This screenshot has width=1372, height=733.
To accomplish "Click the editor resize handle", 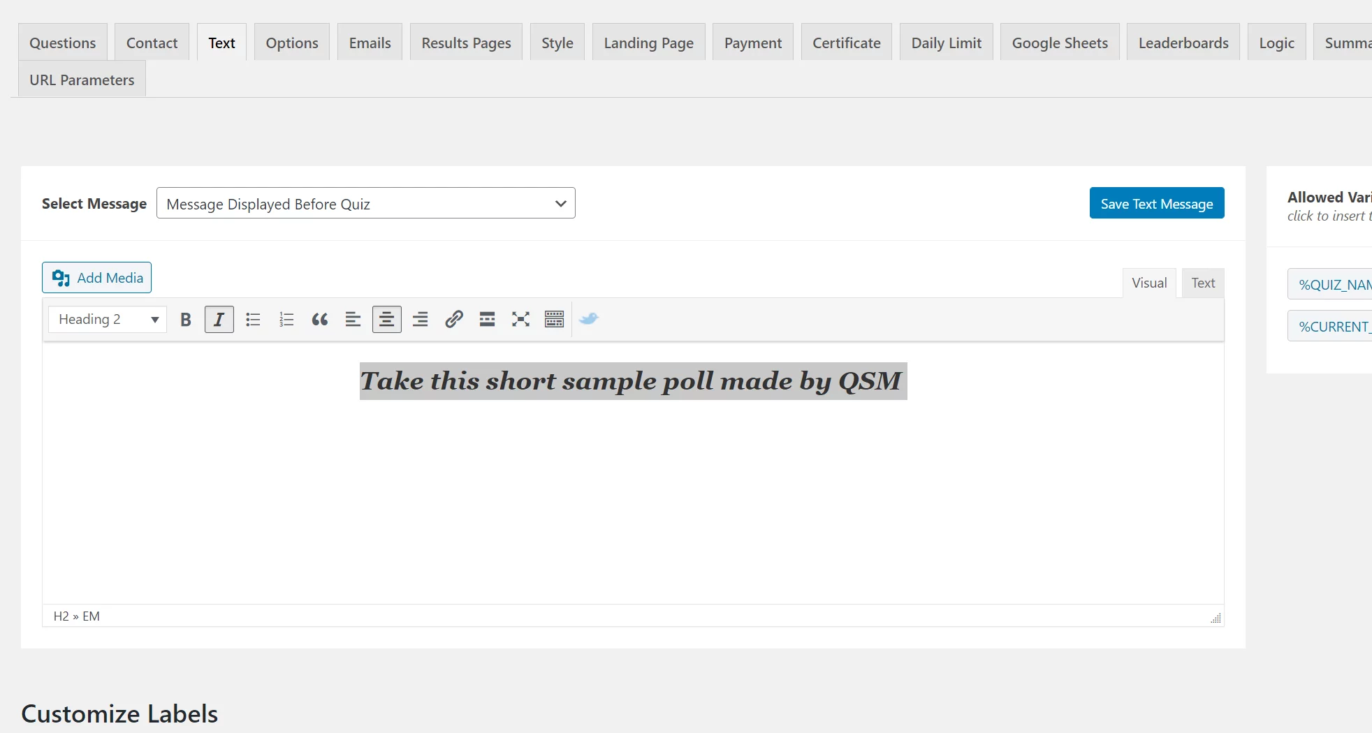I will tap(1216, 617).
